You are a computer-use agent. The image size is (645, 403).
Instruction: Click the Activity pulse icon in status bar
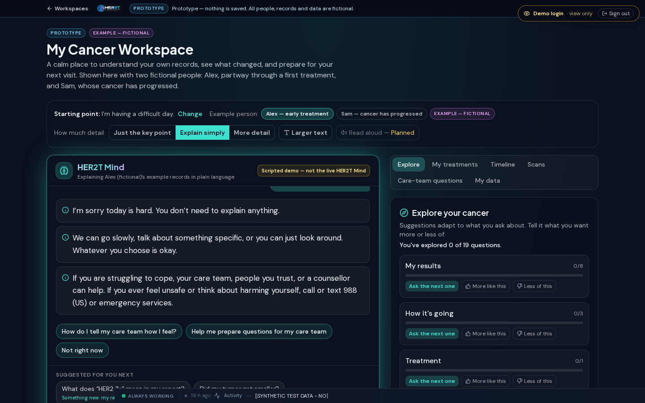(217, 396)
